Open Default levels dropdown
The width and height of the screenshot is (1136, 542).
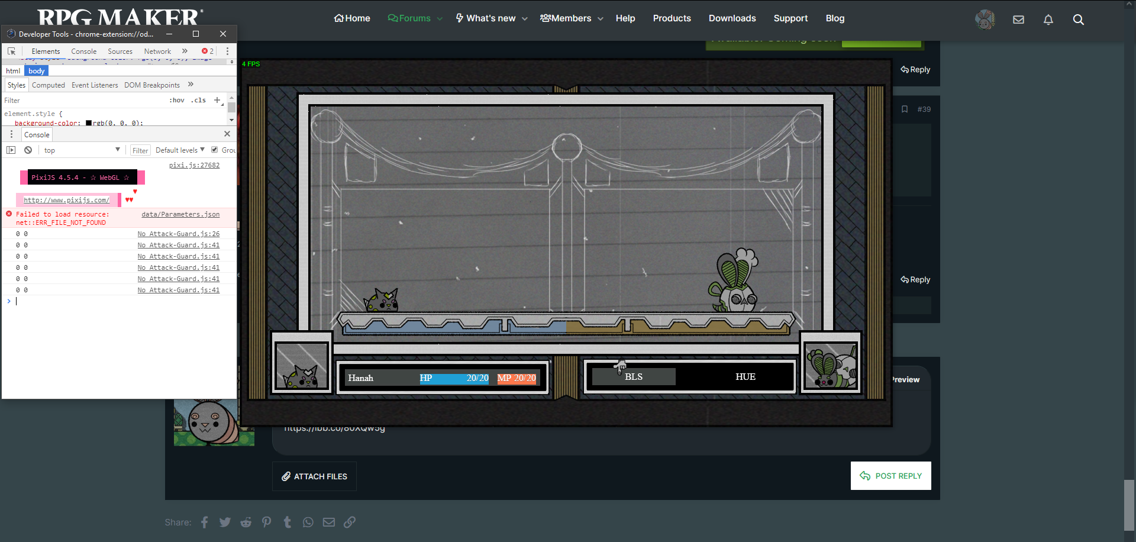pyautogui.click(x=180, y=150)
